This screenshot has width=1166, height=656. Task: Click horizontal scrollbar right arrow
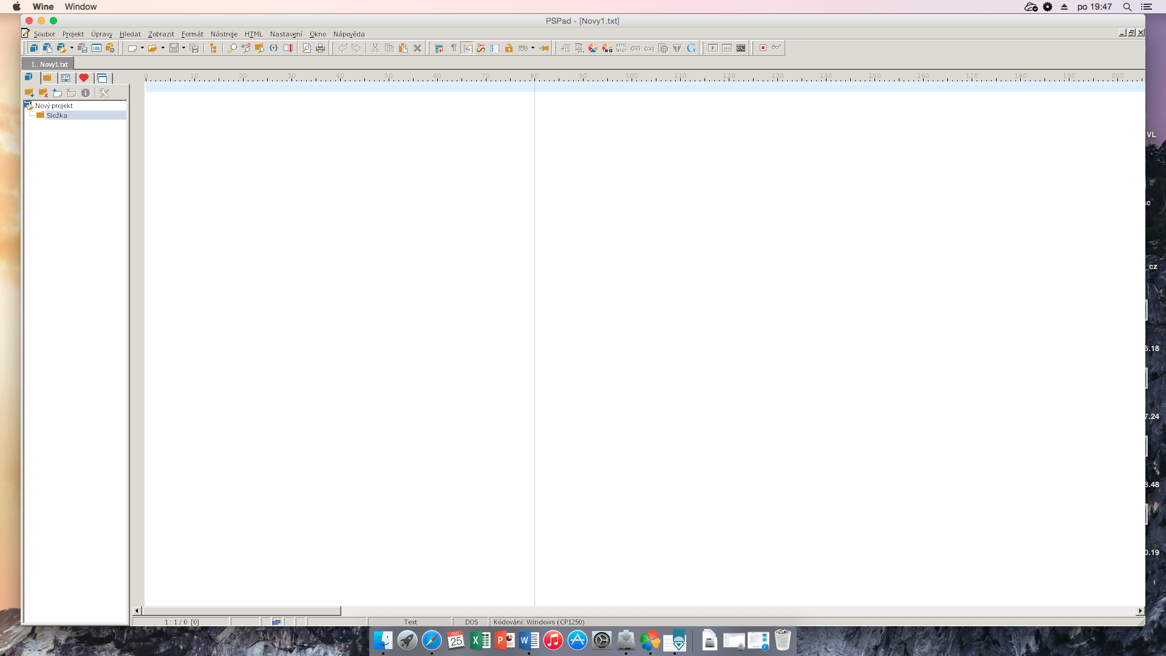[1140, 610]
